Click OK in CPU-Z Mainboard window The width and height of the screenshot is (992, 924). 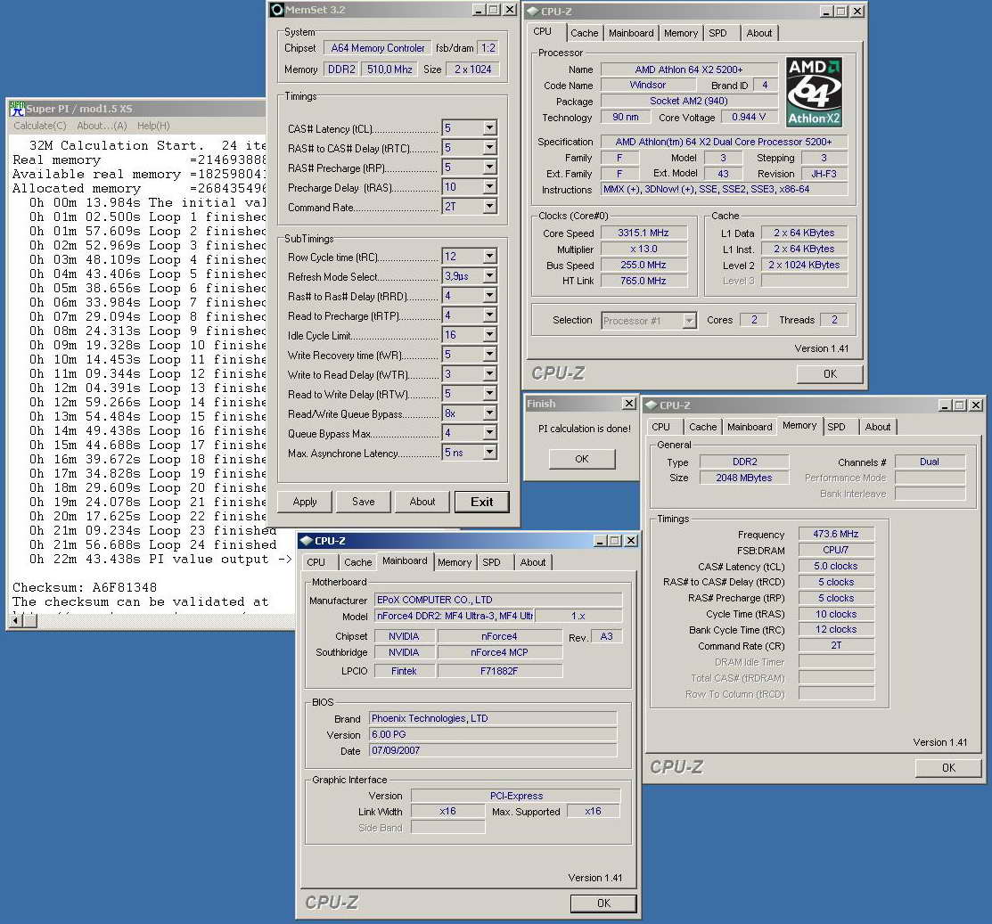click(x=603, y=904)
